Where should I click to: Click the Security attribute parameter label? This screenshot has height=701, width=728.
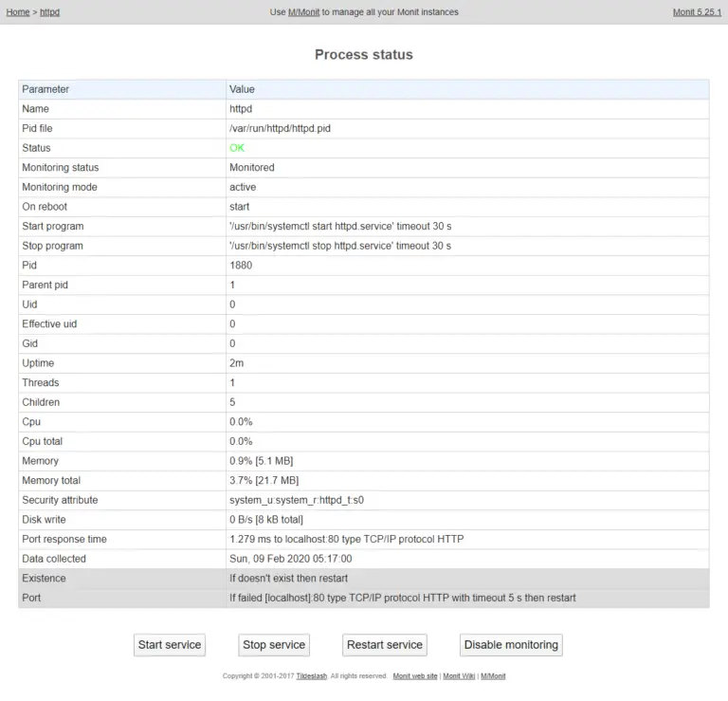[x=60, y=500]
